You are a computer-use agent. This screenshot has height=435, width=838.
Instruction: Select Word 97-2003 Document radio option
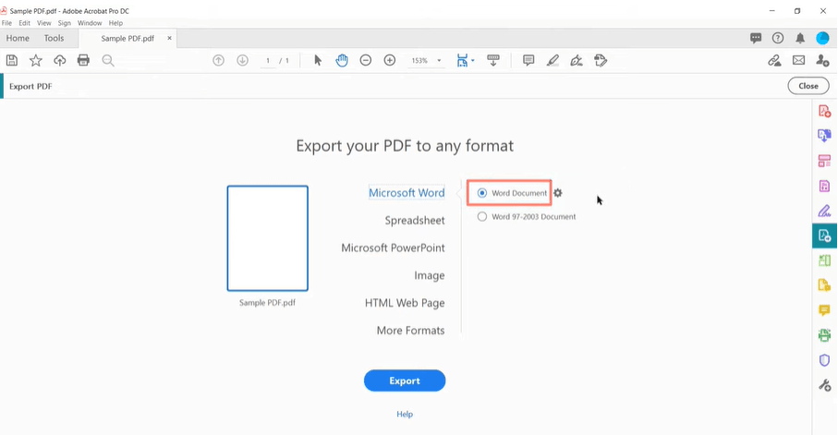[482, 216]
